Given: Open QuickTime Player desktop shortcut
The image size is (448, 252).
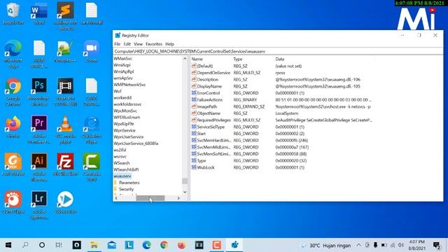Looking at the screenshot, I should pyautogui.click(x=92, y=129).
